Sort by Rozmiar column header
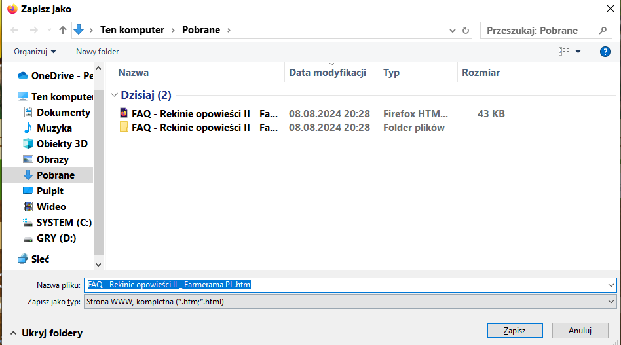 point(481,73)
